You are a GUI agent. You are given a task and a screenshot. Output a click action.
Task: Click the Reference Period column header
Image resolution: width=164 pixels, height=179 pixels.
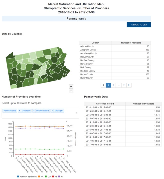pyautogui.click(x=105, y=103)
